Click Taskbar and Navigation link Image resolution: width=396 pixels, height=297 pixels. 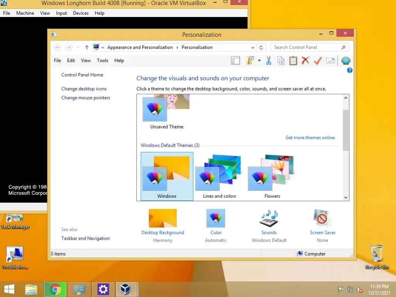(85, 238)
